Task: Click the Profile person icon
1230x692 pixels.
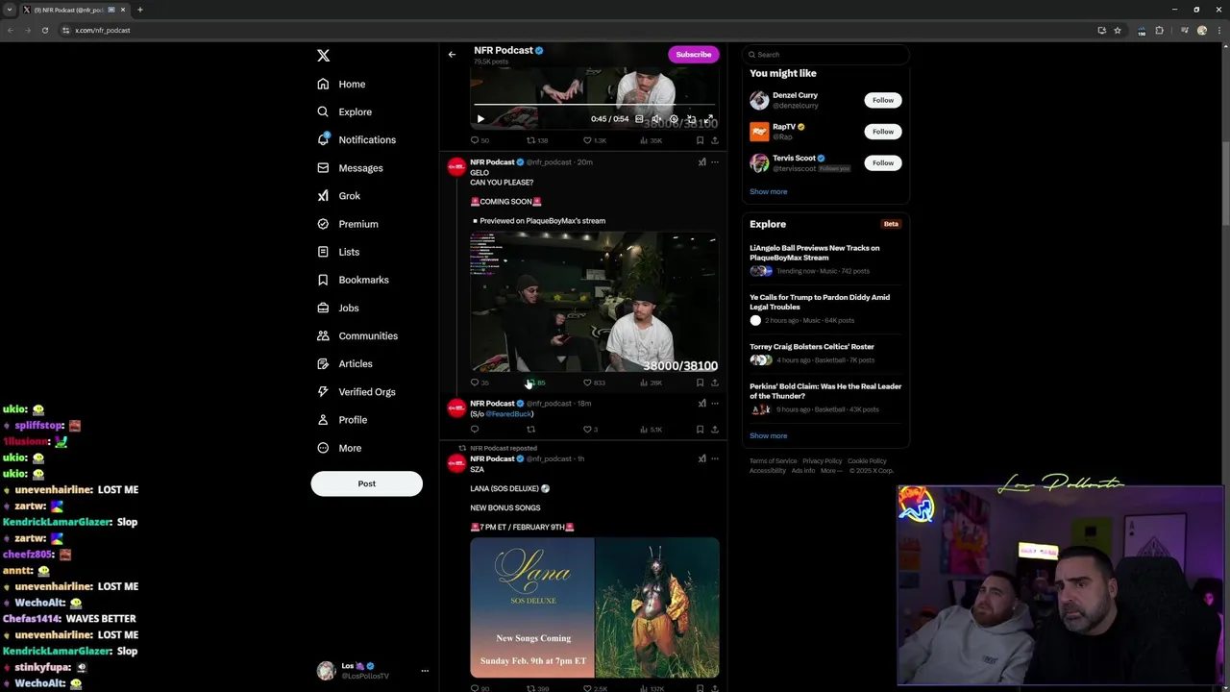Action: pos(323,420)
